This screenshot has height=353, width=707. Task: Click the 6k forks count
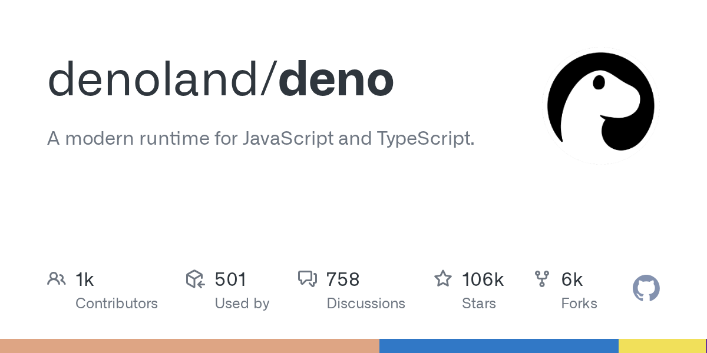click(571, 279)
